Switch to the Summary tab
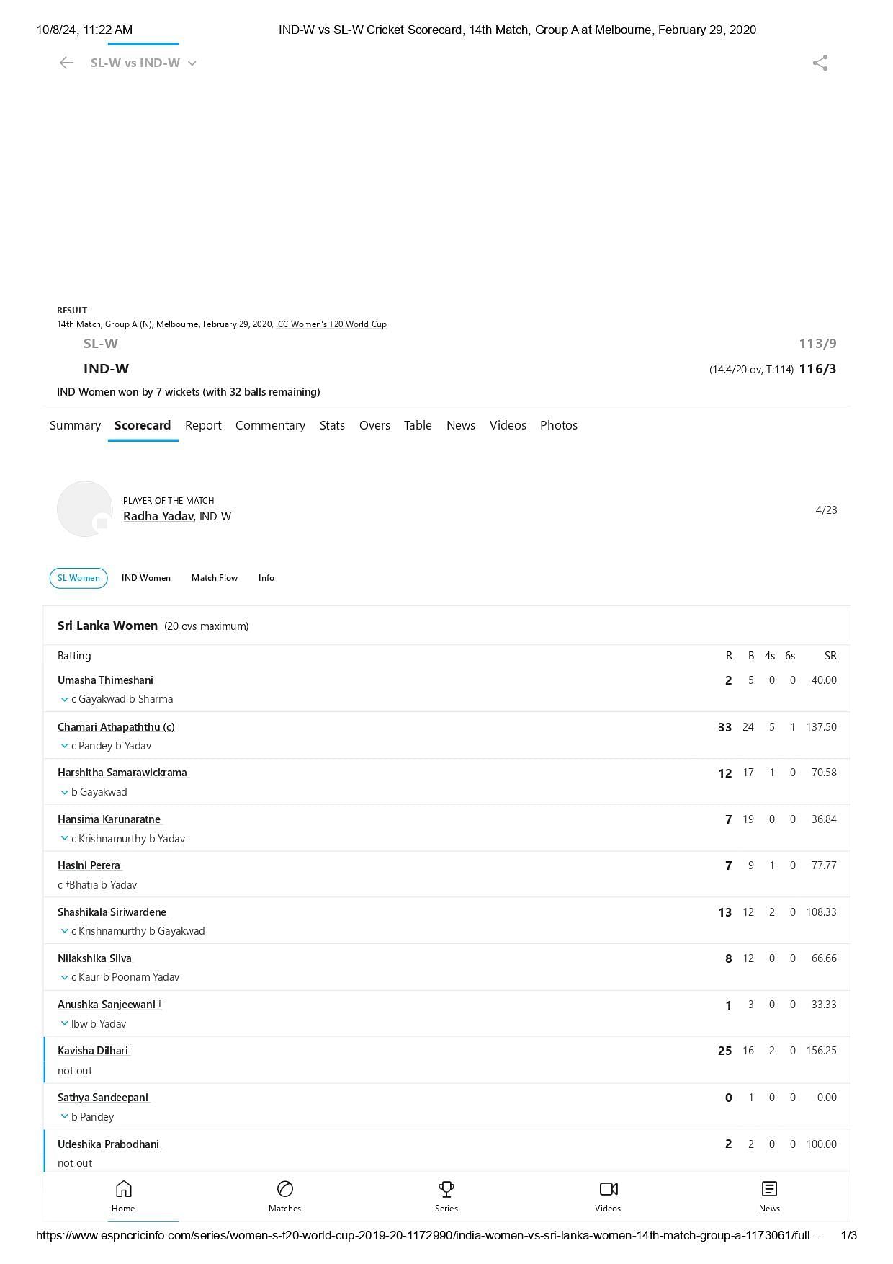 point(75,425)
